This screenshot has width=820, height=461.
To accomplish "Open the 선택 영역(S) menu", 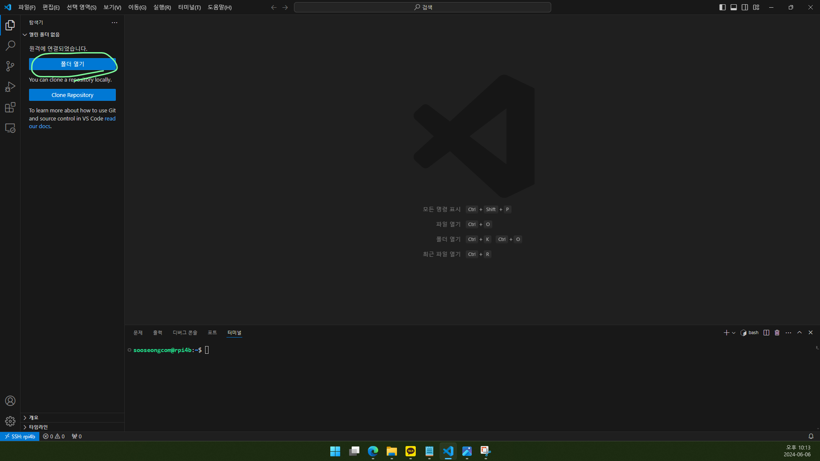I will pos(82,7).
